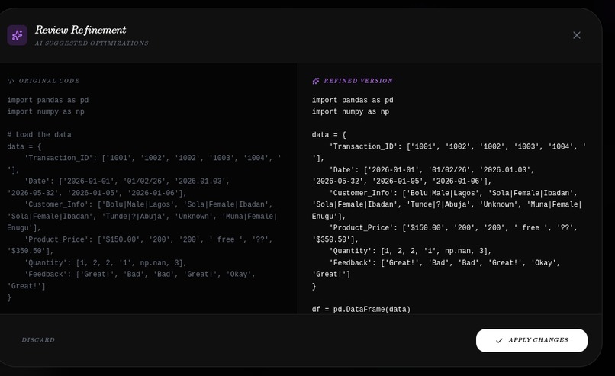Click the 'Feedback' line in refined version
The image size is (615, 376).
pyautogui.click(x=445, y=262)
